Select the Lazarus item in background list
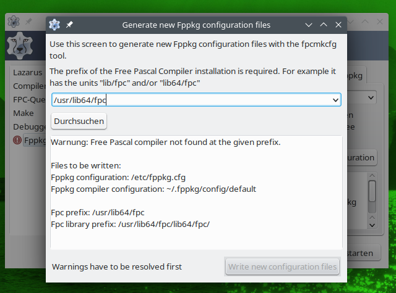Viewport: 396px width, 293px height. (28, 73)
